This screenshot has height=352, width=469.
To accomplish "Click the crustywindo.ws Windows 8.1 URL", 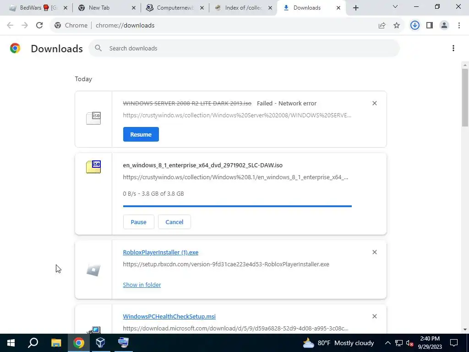I will (x=235, y=177).
